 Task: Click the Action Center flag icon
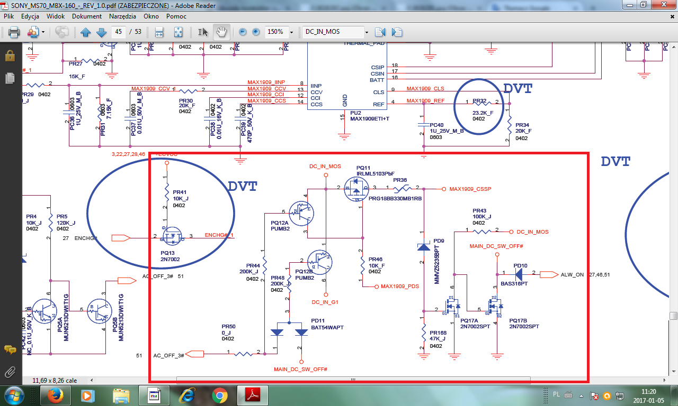(595, 395)
